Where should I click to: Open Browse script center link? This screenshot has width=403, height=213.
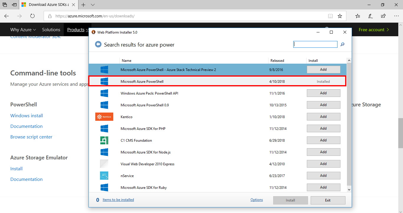[31, 137]
